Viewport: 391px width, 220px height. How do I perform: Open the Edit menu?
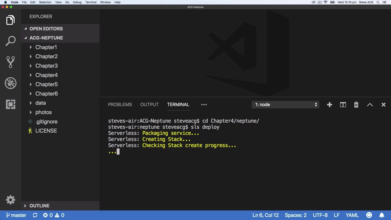(x=33, y=2)
